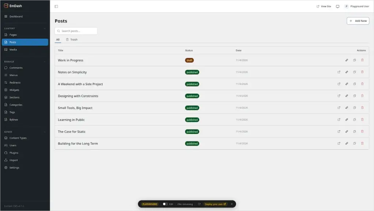Edit the Building for the Long Term post
The image size is (374, 211).
(347, 143)
